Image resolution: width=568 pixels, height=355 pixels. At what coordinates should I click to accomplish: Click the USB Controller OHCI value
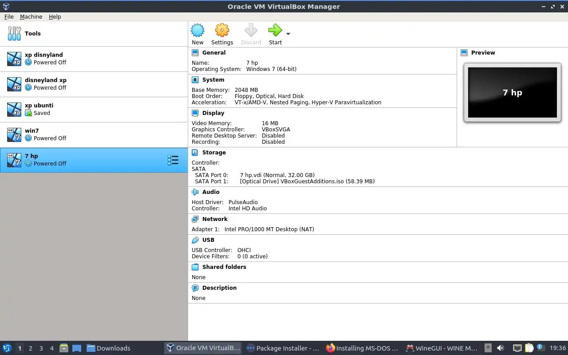244,250
